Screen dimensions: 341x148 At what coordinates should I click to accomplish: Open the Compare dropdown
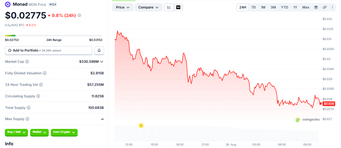[149, 7]
